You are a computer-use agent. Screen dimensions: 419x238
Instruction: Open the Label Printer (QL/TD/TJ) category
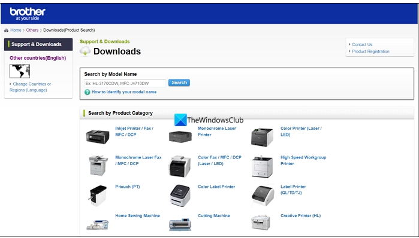click(x=293, y=190)
